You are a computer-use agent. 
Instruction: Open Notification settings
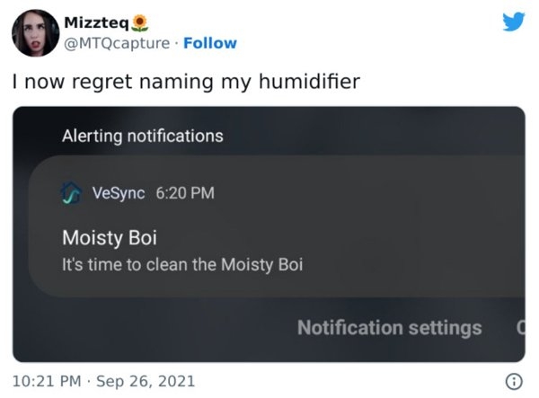pos(389,328)
